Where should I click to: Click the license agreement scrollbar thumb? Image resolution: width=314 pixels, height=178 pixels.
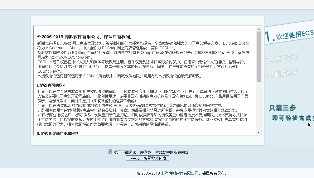pyautogui.click(x=259, y=57)
